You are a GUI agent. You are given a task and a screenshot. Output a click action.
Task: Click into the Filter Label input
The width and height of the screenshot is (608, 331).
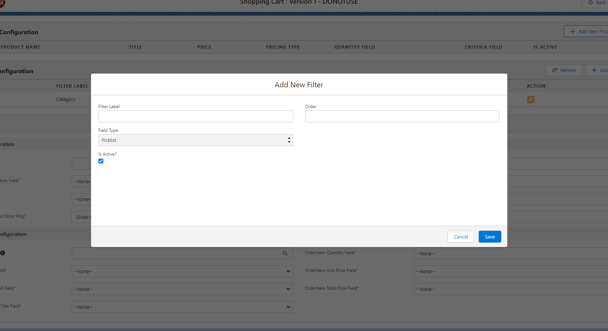pos(195,116)
